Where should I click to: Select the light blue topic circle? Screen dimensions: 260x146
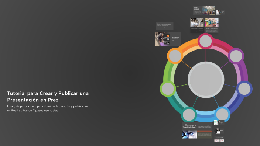coord(222,115)
